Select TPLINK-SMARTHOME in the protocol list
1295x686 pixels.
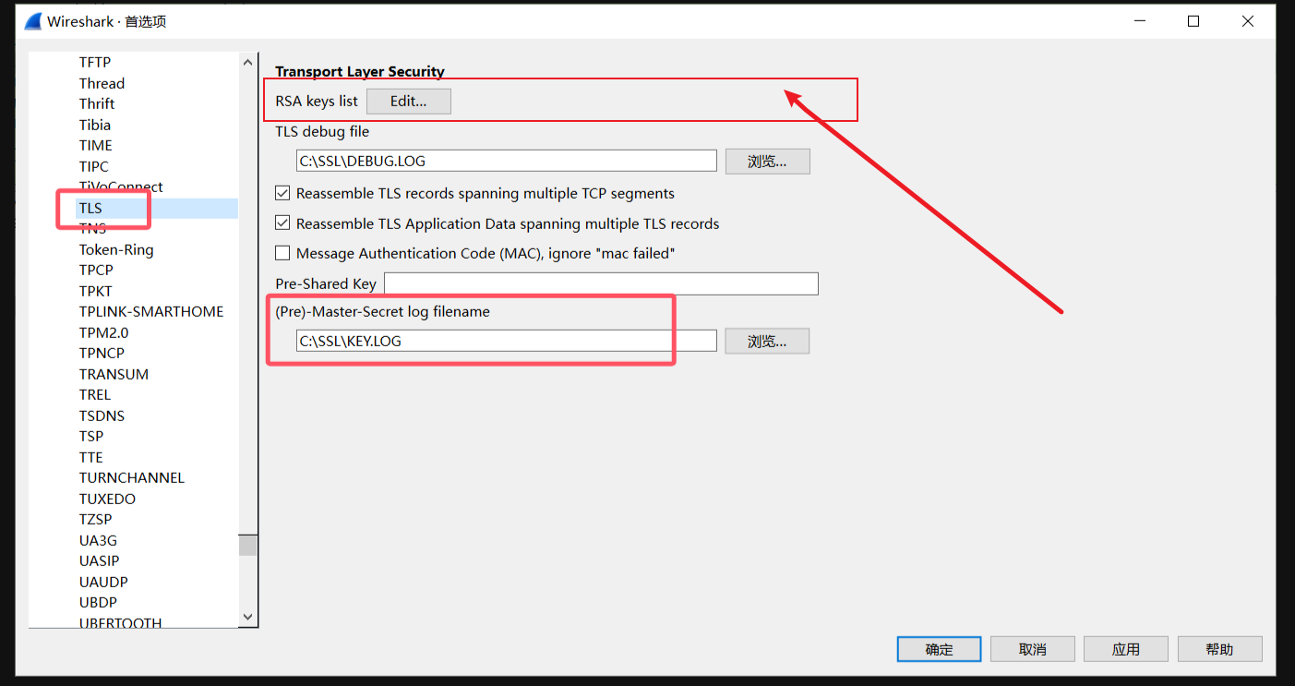click(151, 312)
